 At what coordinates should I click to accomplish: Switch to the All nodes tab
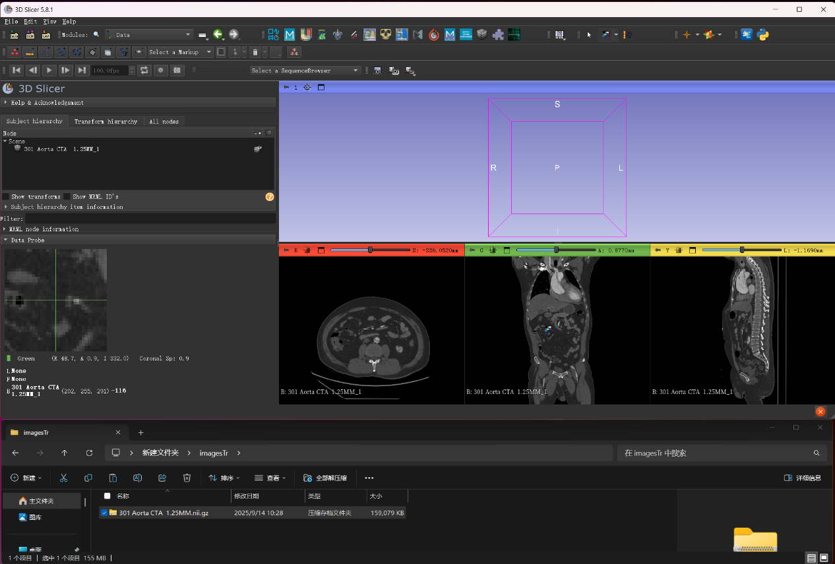coord(164,121)
